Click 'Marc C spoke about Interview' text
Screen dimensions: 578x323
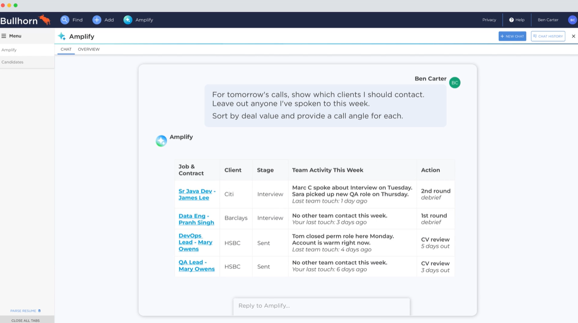(x=352, y=188)
